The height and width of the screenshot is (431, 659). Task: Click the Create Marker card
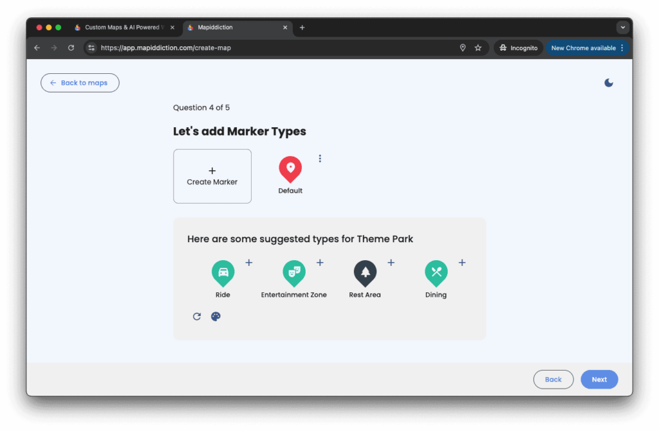(212, 177)
